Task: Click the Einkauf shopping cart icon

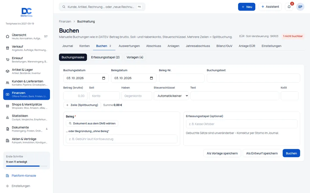Action: pos(8,60)
